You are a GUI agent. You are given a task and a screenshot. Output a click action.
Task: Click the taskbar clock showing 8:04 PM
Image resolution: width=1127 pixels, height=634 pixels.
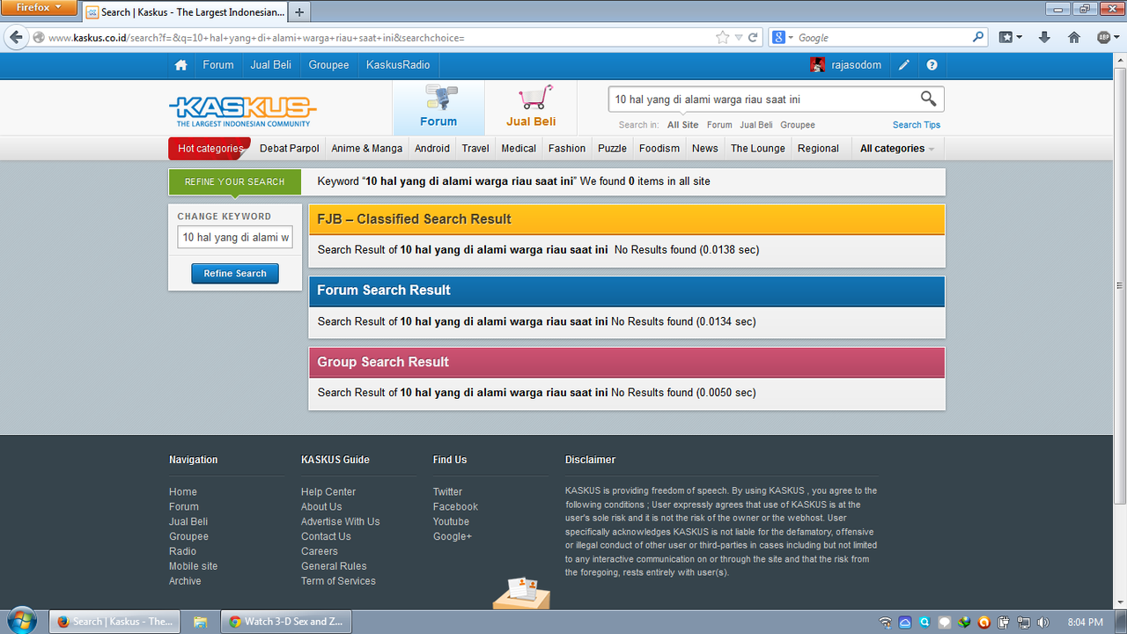pyautogui.click(x=1085, y=623)
